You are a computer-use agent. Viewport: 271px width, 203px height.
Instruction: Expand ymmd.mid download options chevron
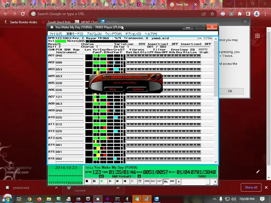click(56, 188)
